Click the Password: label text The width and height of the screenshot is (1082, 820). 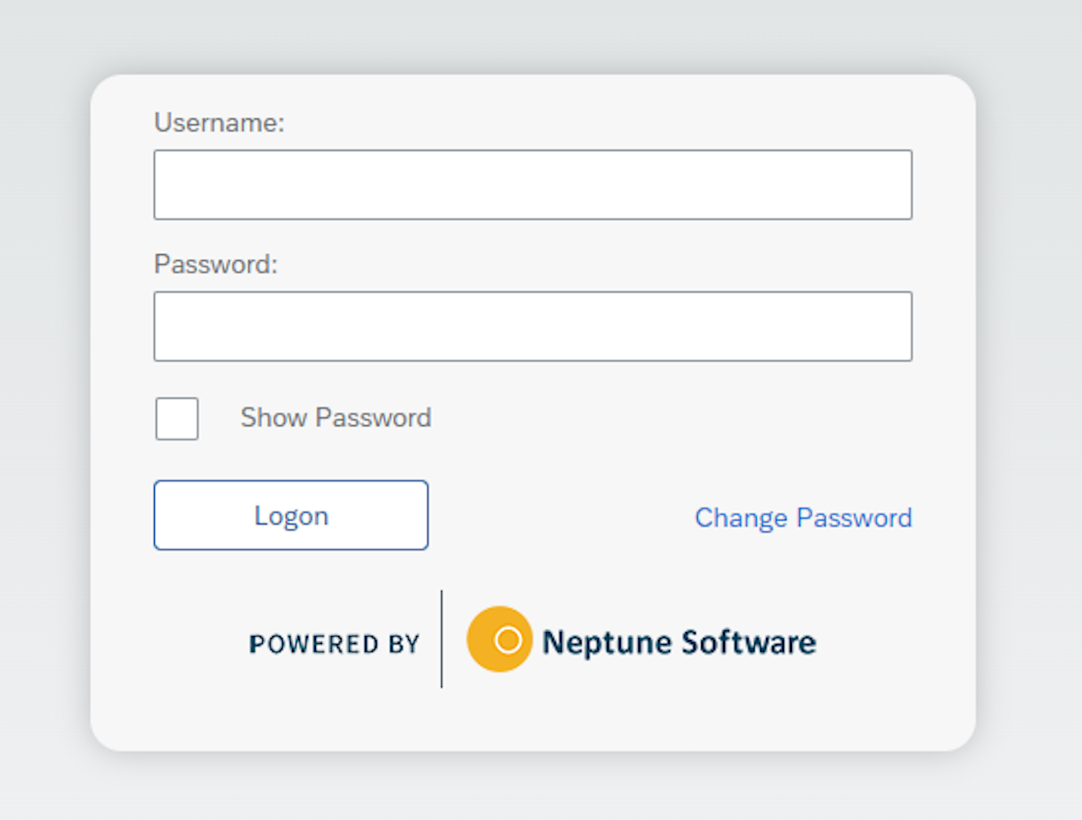[x=215, y=264]
